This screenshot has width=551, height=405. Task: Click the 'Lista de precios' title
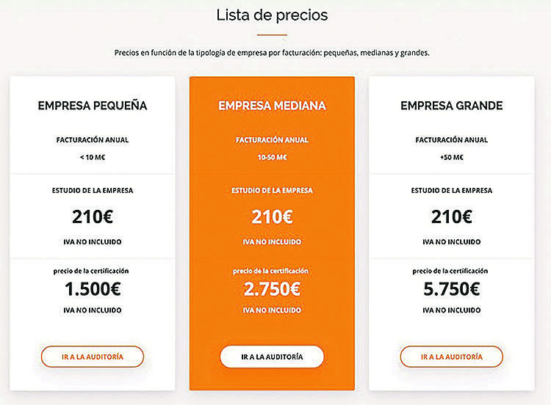pyautogui.click(x=272, y=15)
